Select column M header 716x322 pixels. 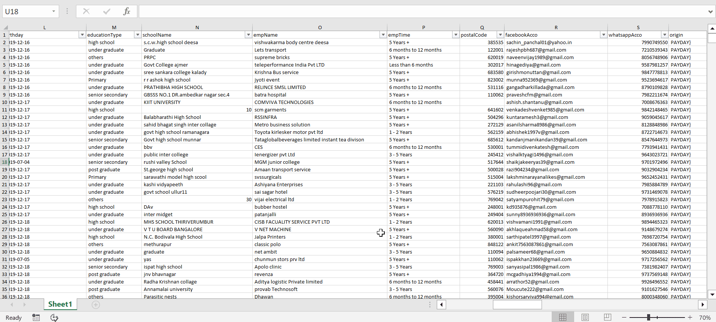(114, 27)
